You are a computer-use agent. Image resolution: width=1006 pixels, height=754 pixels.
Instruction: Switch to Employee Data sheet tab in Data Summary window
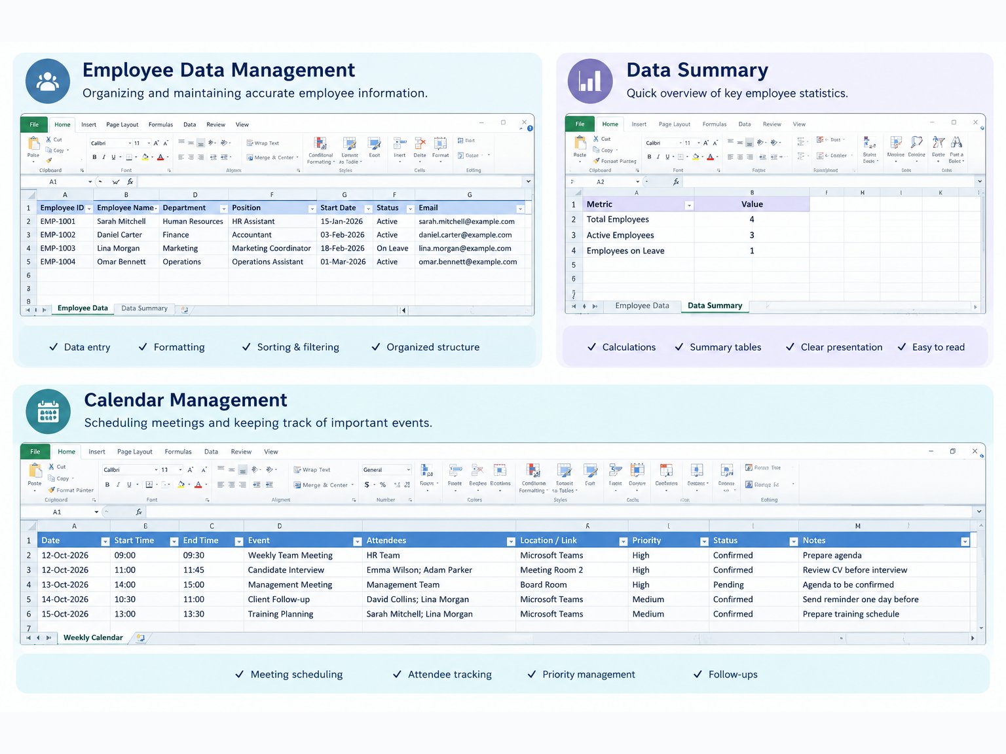pos(642,306)
